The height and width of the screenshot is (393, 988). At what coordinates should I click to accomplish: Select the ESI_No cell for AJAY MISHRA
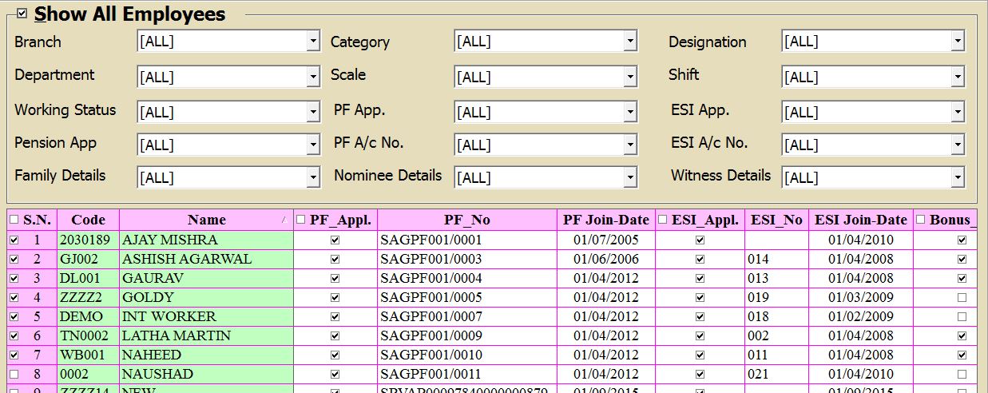pos(776,240)
